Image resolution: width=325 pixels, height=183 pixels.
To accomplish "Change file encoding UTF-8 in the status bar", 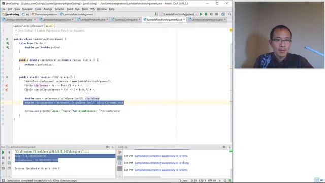I will pyautogui.click(x=212, y=181).
